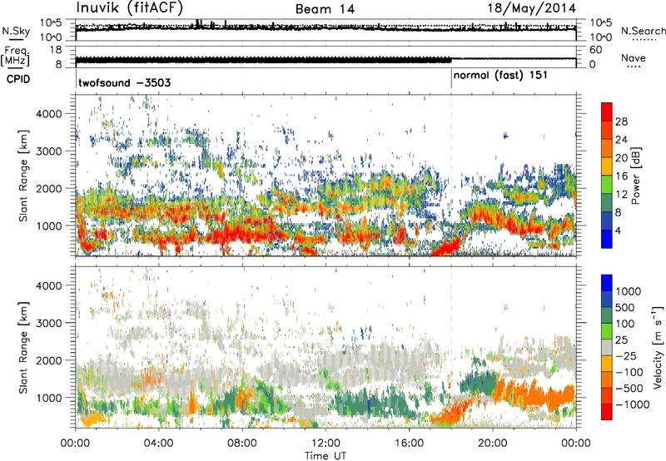Click the noise trace in top panel
Image resolution: width=666 pixels, height=461 pixels.
(326, 27)
